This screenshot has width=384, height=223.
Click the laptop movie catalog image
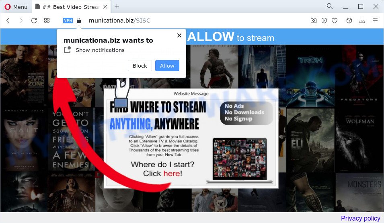[x=240, y=160]
